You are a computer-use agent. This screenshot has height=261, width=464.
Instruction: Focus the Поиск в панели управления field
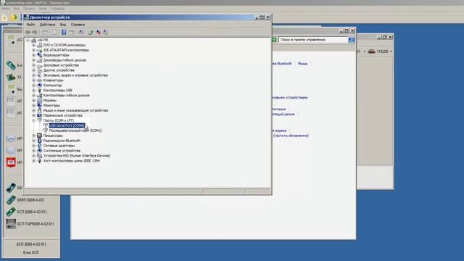point(313,40)
